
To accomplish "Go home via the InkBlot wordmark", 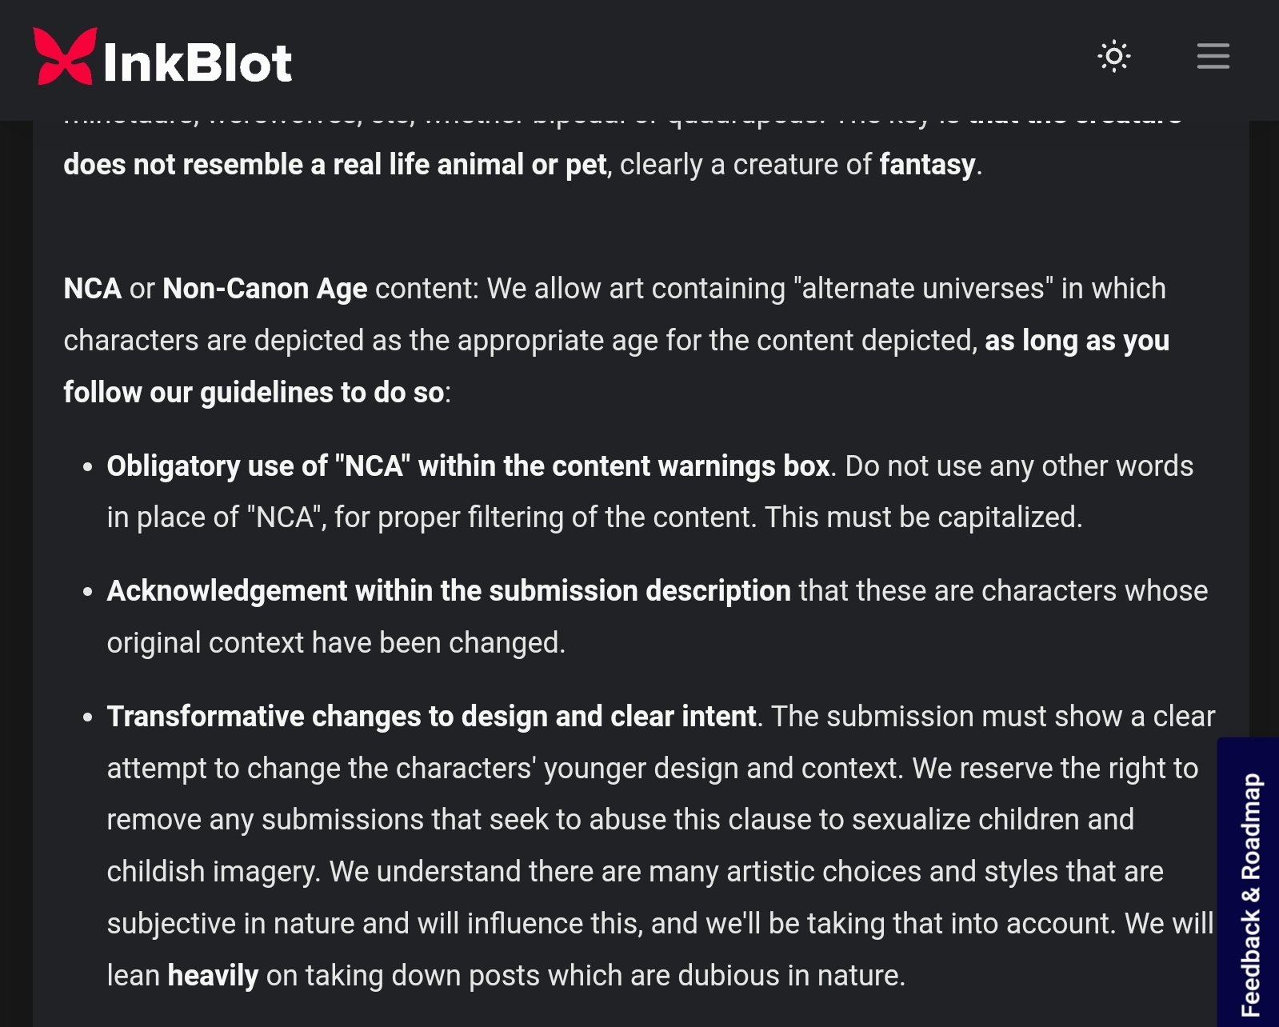I will click(x=198, y=62).
